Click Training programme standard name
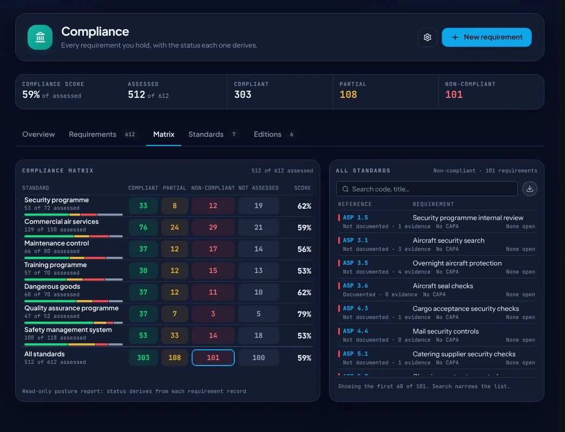The image size is (565, 432). coord(56,264)
